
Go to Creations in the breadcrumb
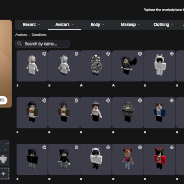point(39,35)
